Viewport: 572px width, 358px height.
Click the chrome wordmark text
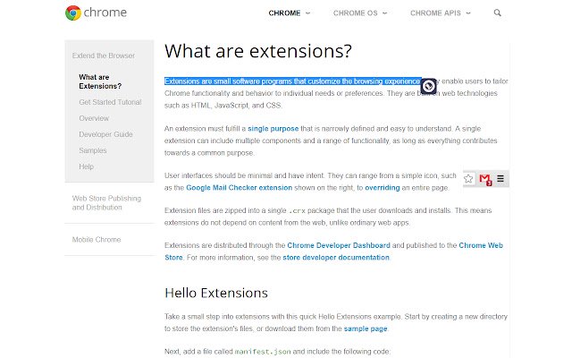click(105, 13)
